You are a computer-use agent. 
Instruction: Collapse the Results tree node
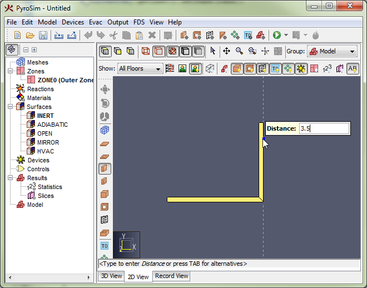(11, 178)
